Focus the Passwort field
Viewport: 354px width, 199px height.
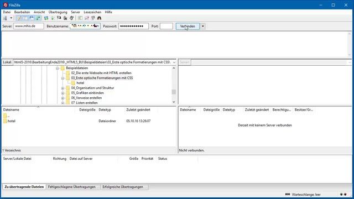coord(133,26)
